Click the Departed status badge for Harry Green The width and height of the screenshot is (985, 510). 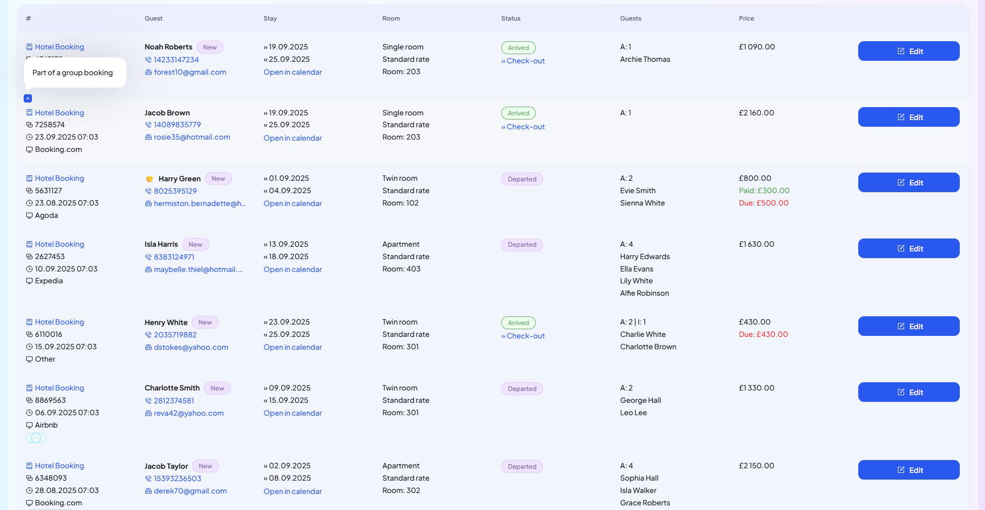click(522, 179)
